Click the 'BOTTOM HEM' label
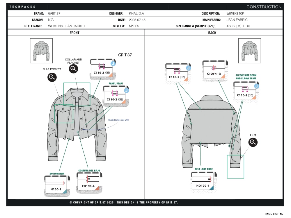 [57, 174]
